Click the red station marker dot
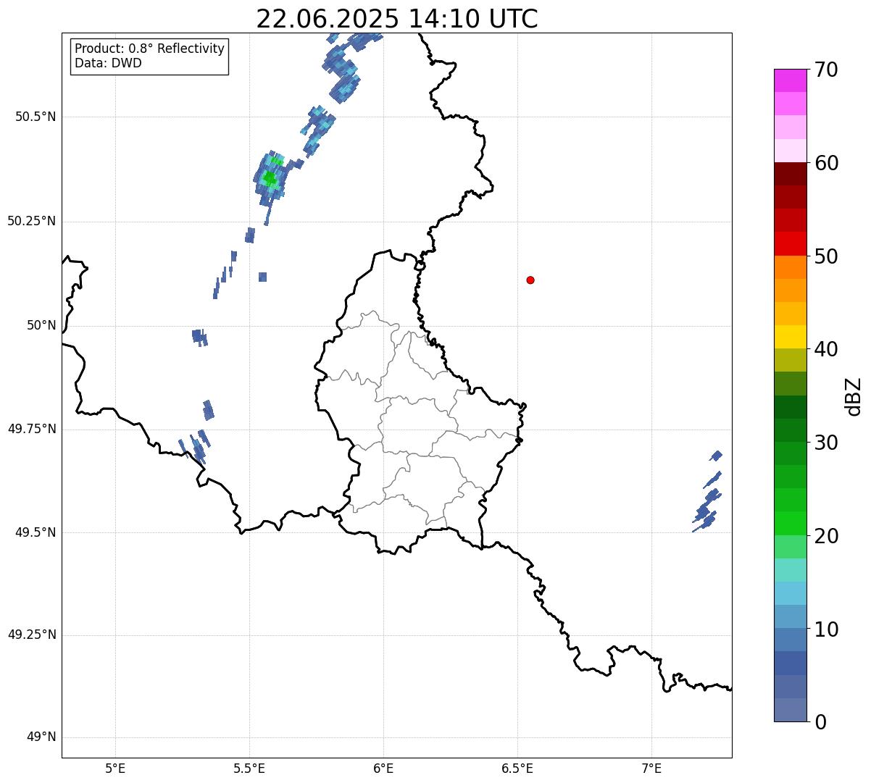Screen dimensions: 871x783 530,280
